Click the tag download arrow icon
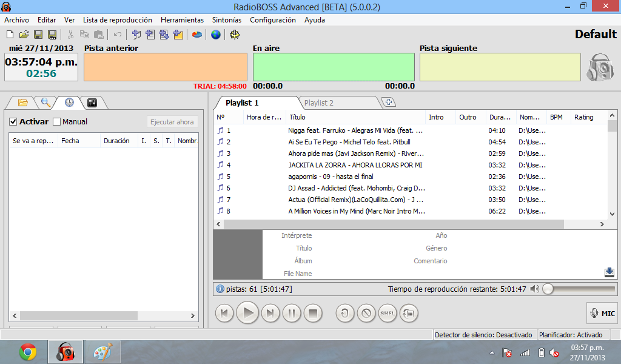This screenshot has height=364, width=621. point(609,272)
